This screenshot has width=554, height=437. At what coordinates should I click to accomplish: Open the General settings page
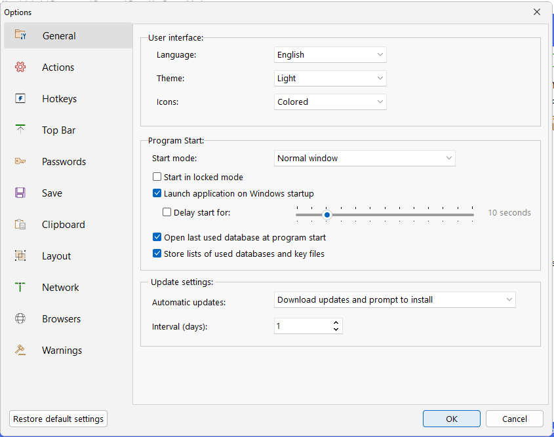pos(68,35)
